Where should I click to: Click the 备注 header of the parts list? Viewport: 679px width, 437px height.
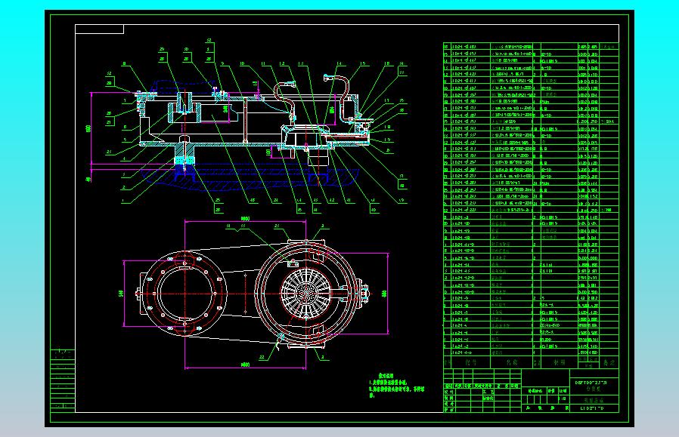(x=609, y=362)
